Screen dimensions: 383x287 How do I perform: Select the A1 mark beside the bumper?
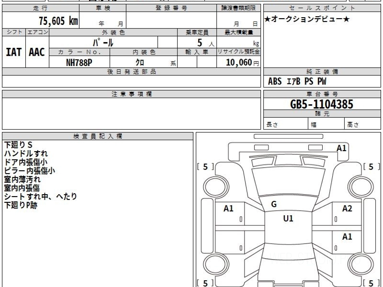pos(342,148)
